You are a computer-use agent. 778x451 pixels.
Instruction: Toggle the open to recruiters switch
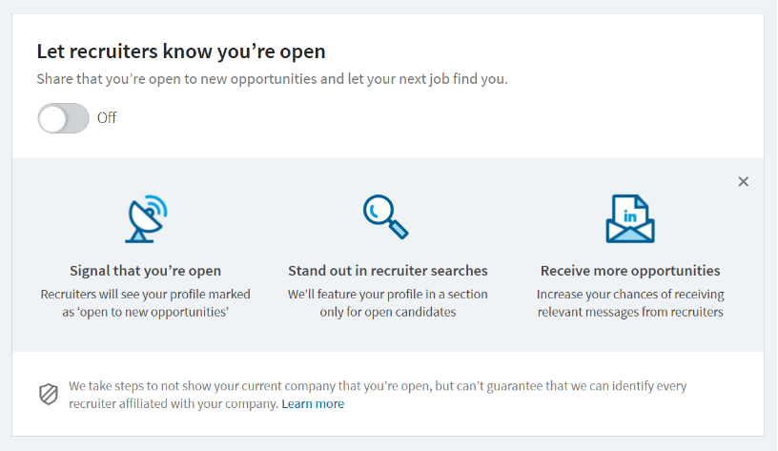point(63,118)
